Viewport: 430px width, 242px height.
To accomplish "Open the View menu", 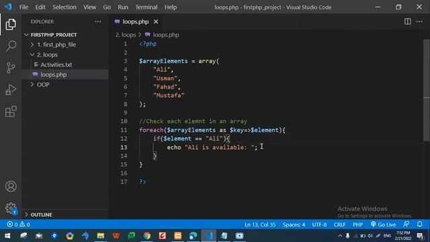I will [89, 7].
